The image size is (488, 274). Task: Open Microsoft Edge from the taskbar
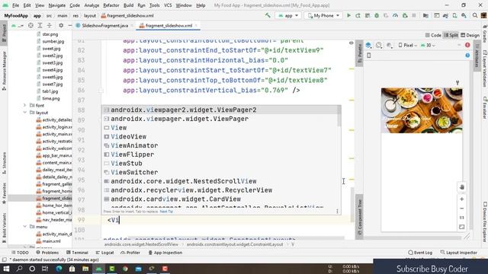click(59, 269)
